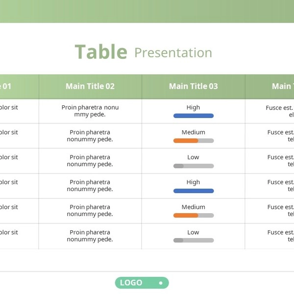Screen dimensions: 294x294
Task: Select the "Presentation" subtitle text
Action: 173,53
